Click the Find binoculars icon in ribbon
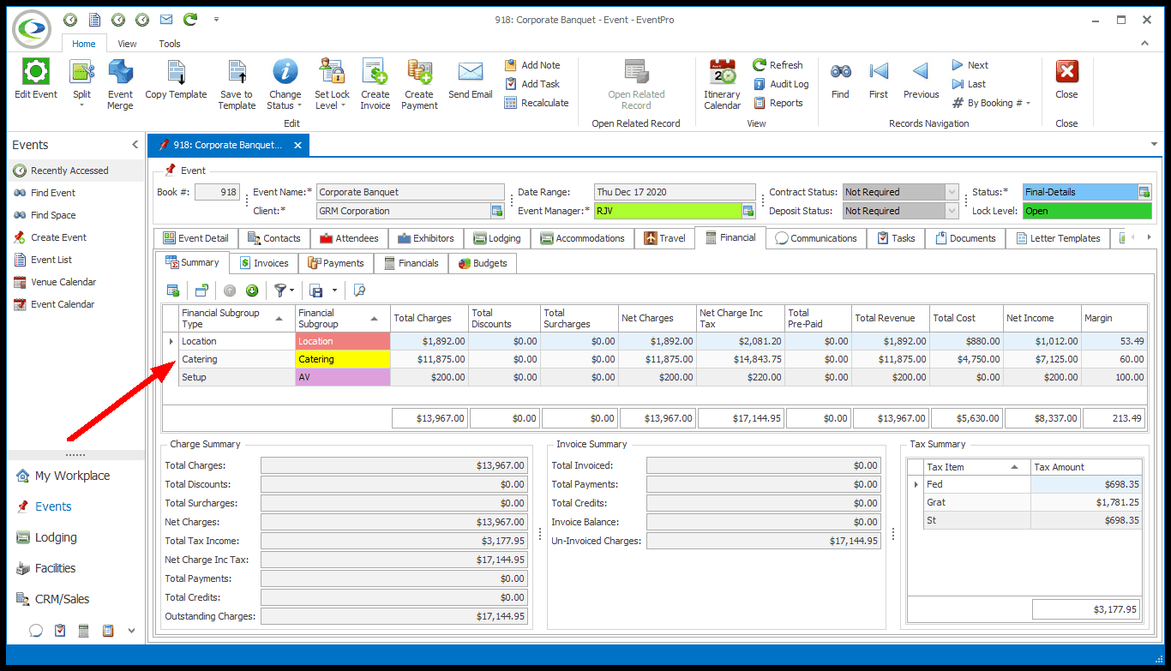The height and width of the screenshot is (671, 1171). click(x=840, y=72)
